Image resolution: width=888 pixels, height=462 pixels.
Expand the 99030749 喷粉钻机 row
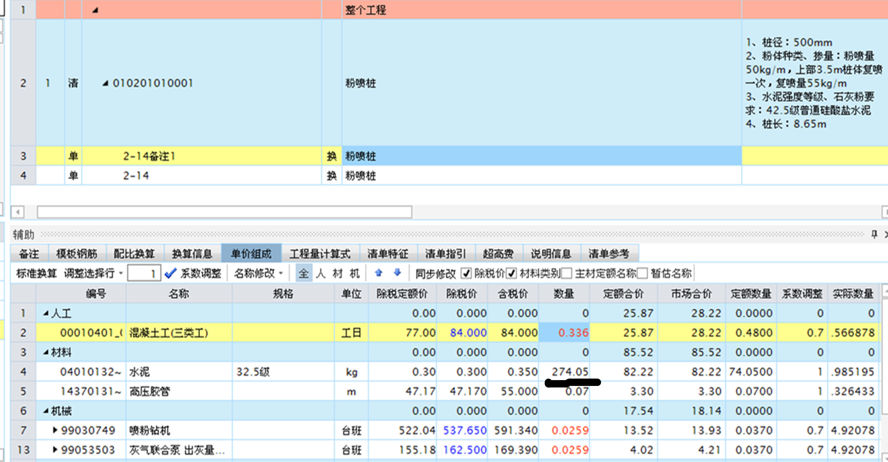tap(55, 430)
